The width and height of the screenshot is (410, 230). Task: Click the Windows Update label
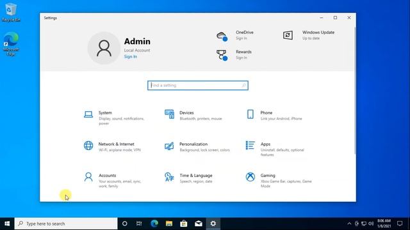tap(318, 33)
